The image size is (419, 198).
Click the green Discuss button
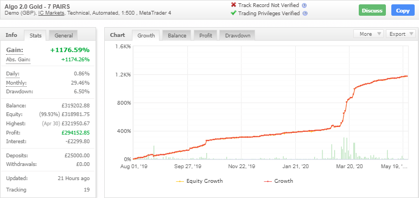coord(372,10)
